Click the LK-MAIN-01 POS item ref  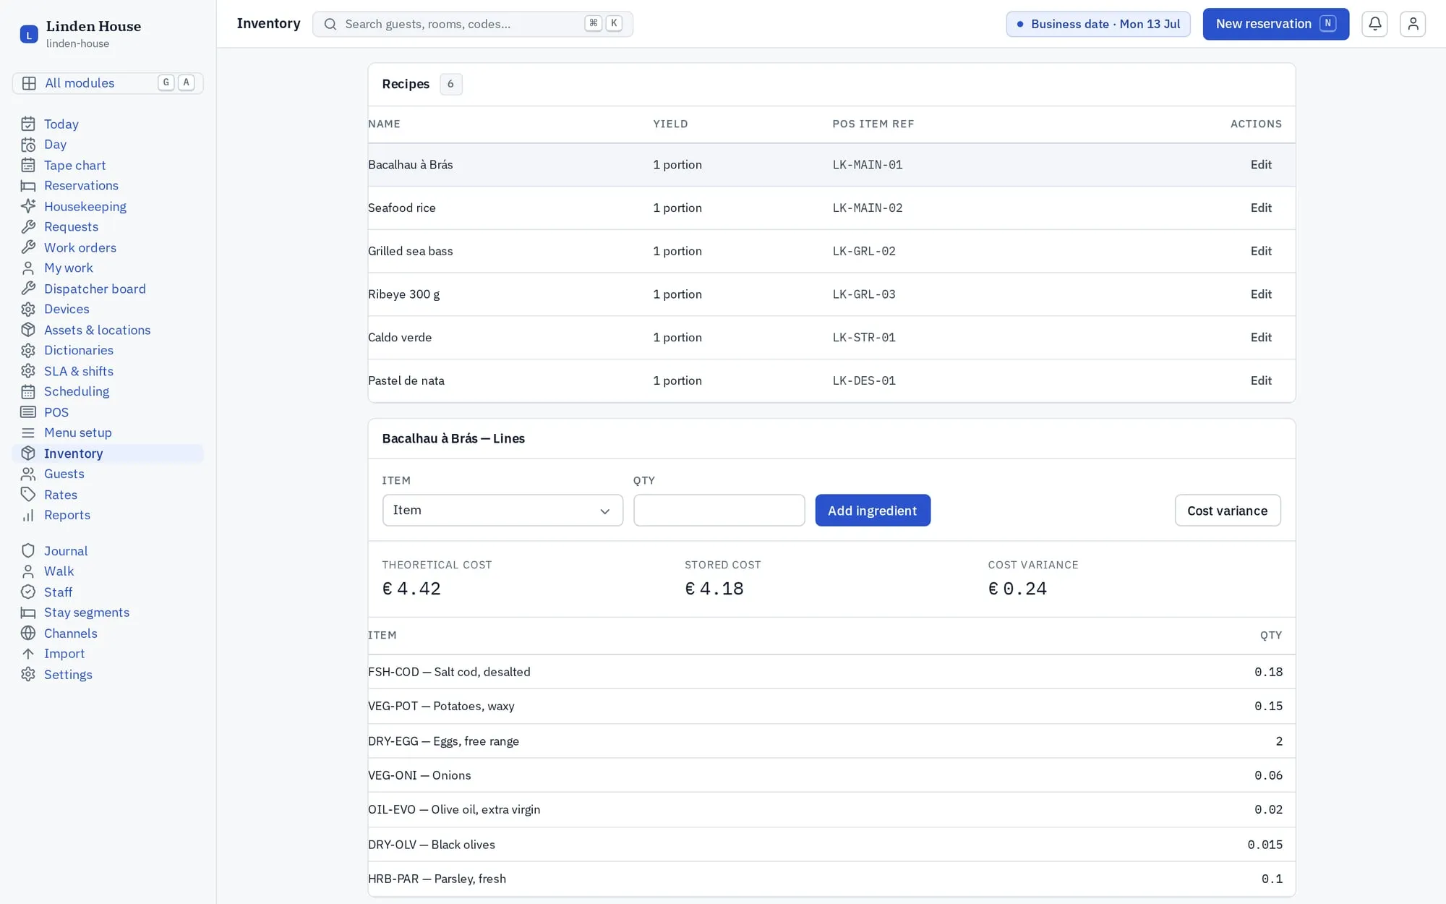(x=868, y=165)
